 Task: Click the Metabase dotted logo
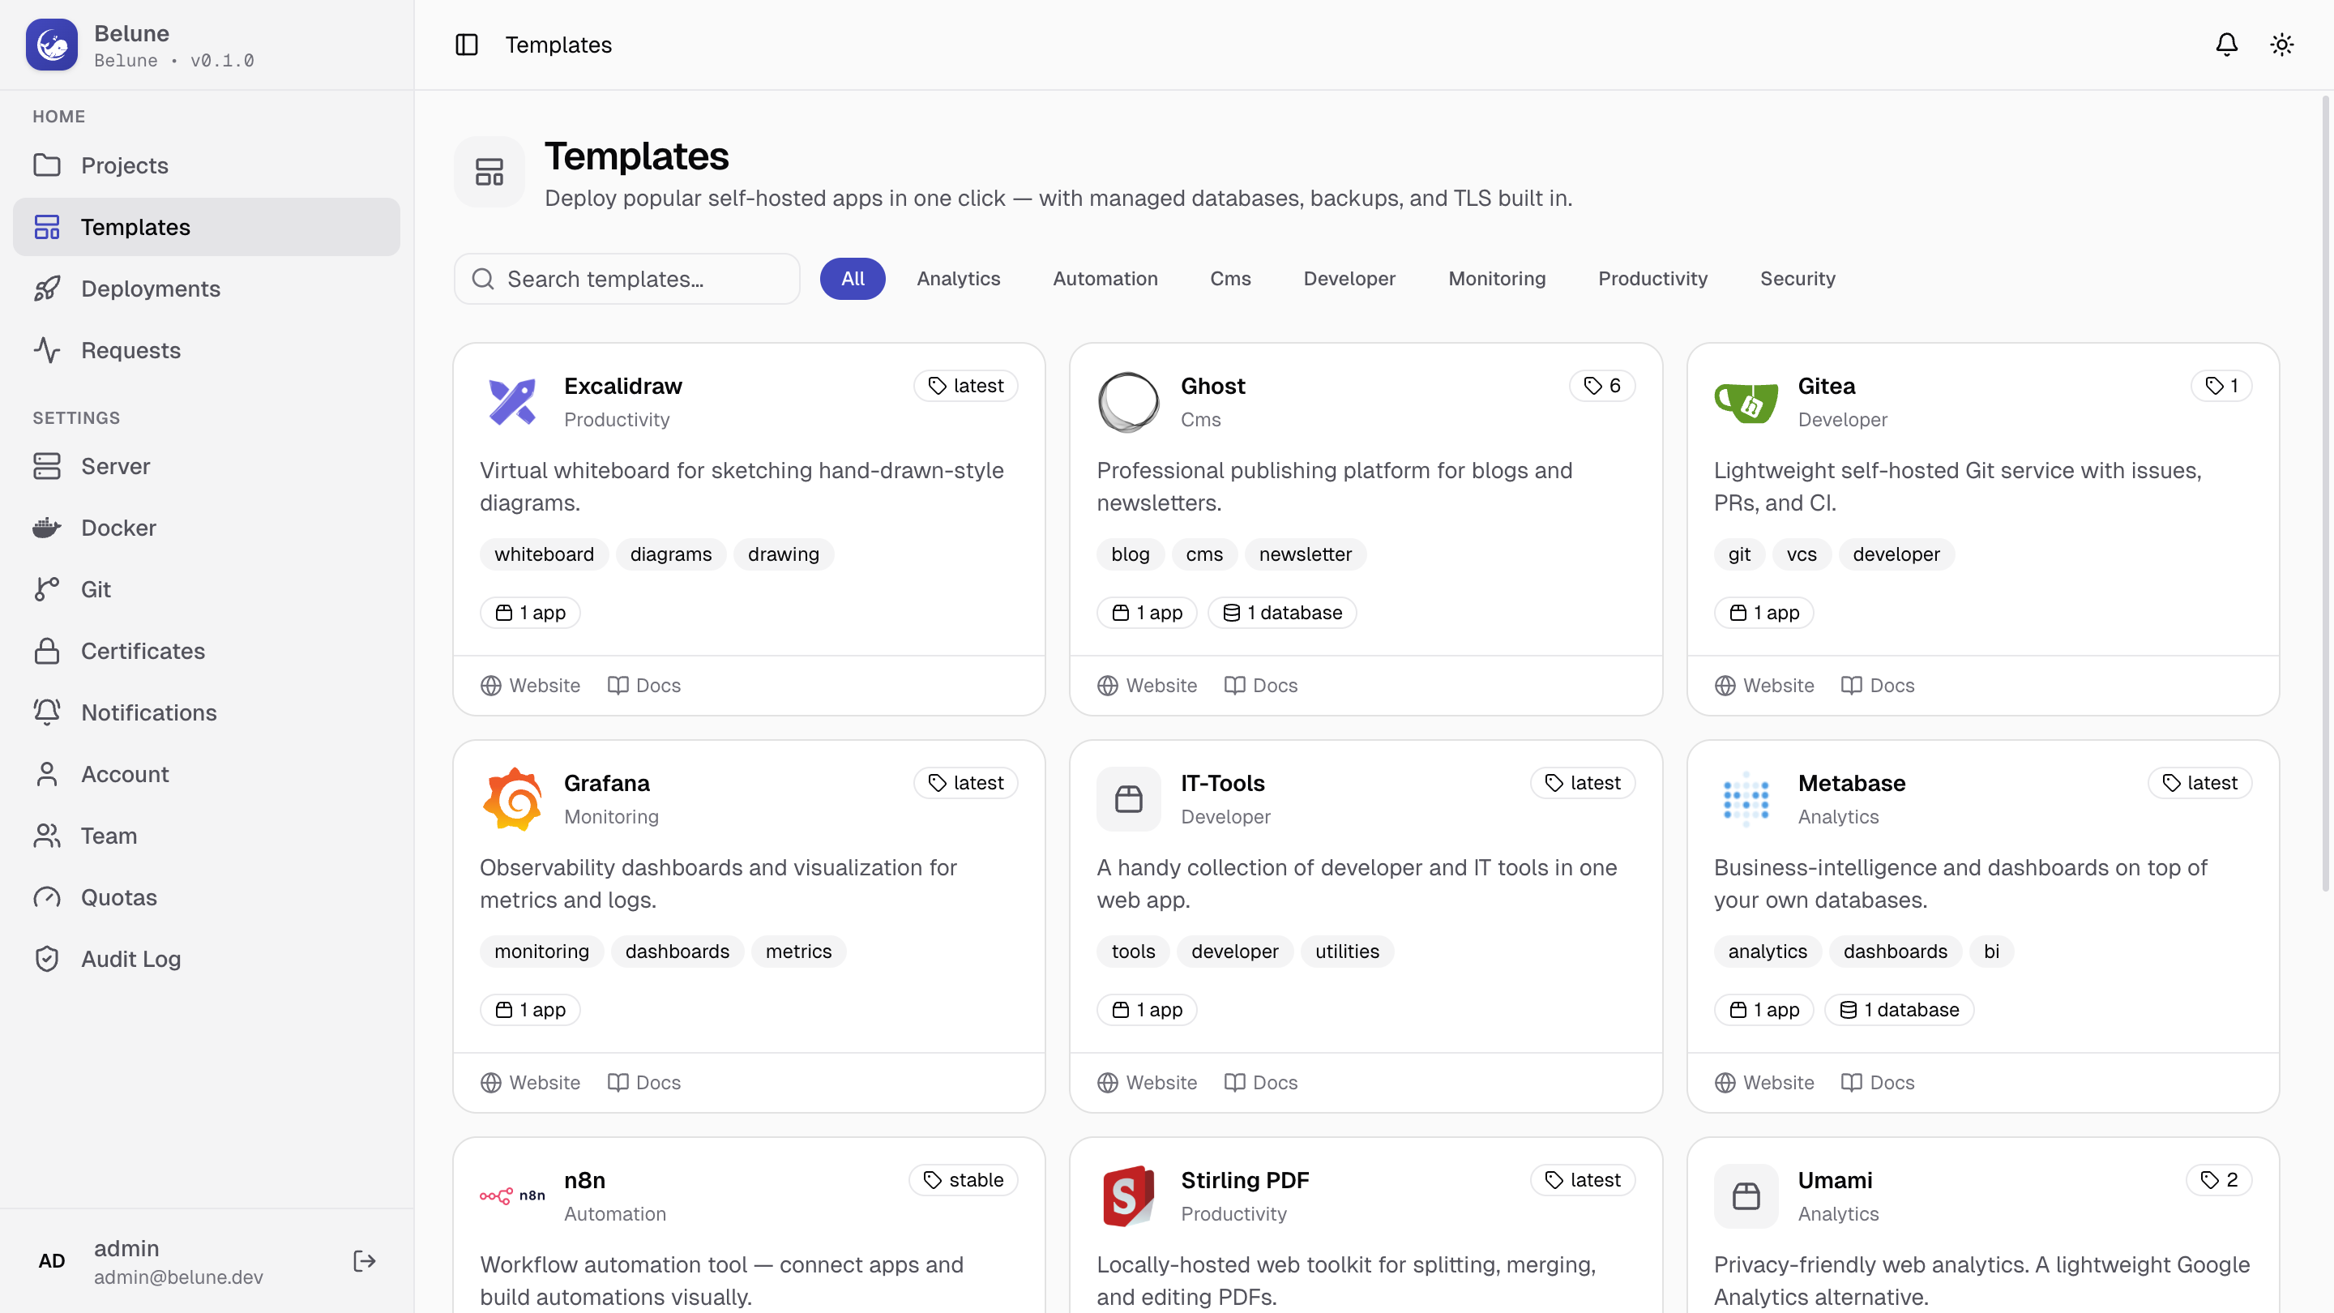click(1746, 798)
